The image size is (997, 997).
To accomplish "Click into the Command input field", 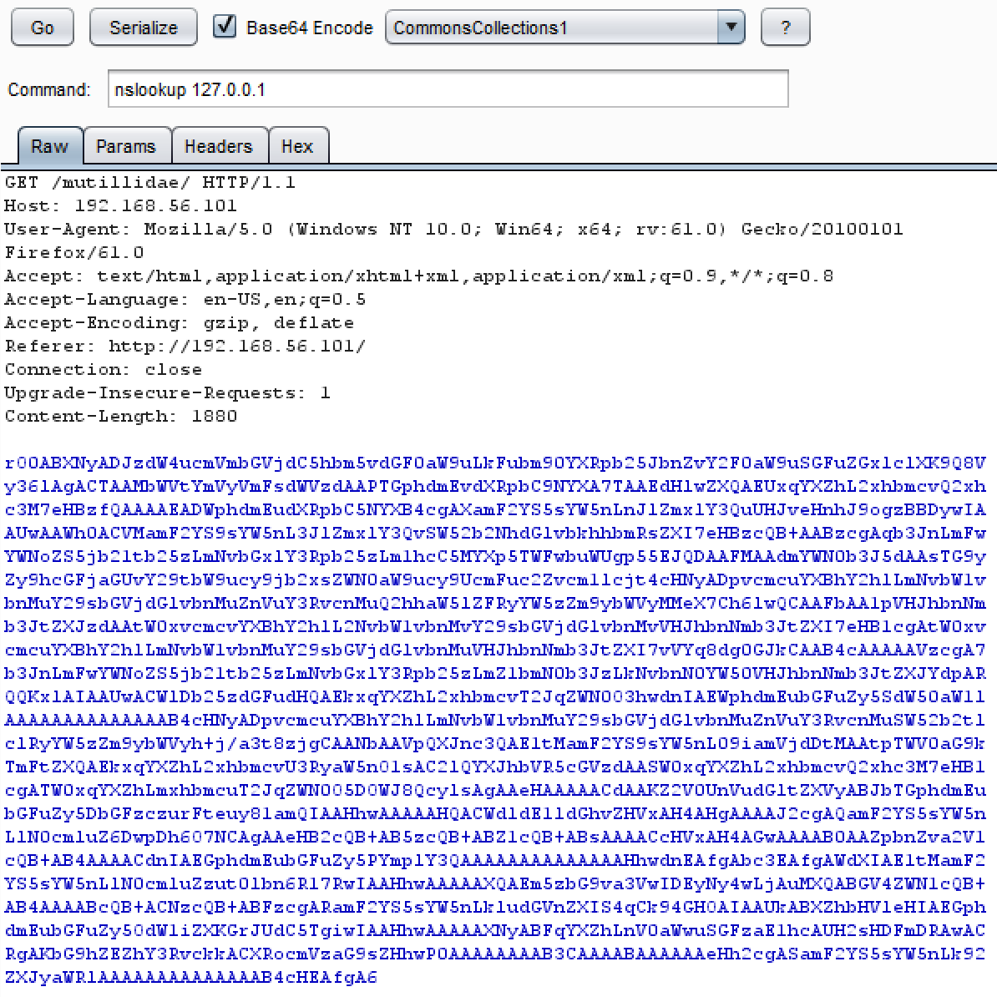I will 448,89.
